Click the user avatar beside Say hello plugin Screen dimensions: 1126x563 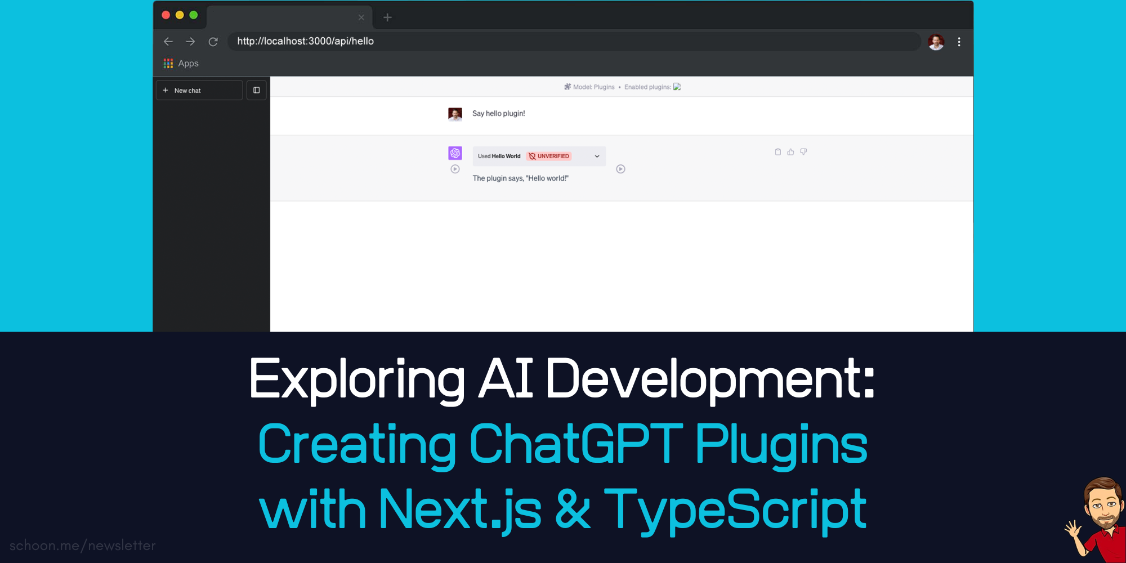[x=455, y=114]
